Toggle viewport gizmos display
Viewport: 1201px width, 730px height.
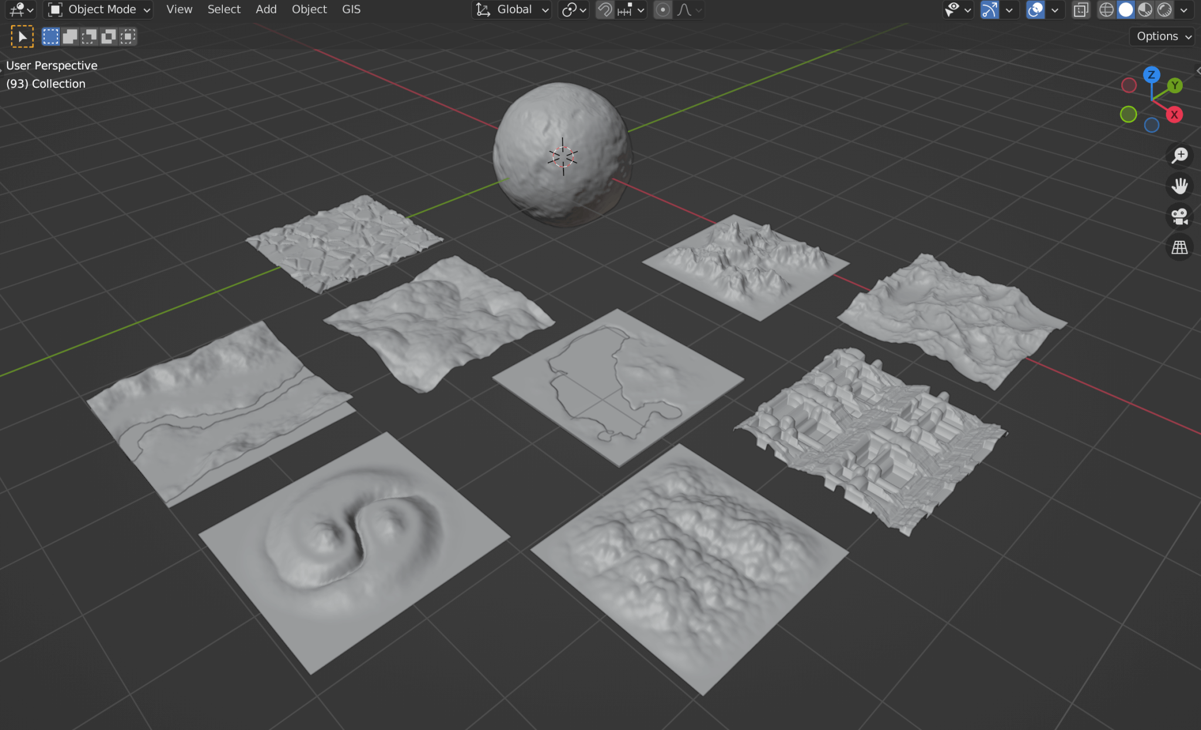pyautogui.click(x=990, y=10)
